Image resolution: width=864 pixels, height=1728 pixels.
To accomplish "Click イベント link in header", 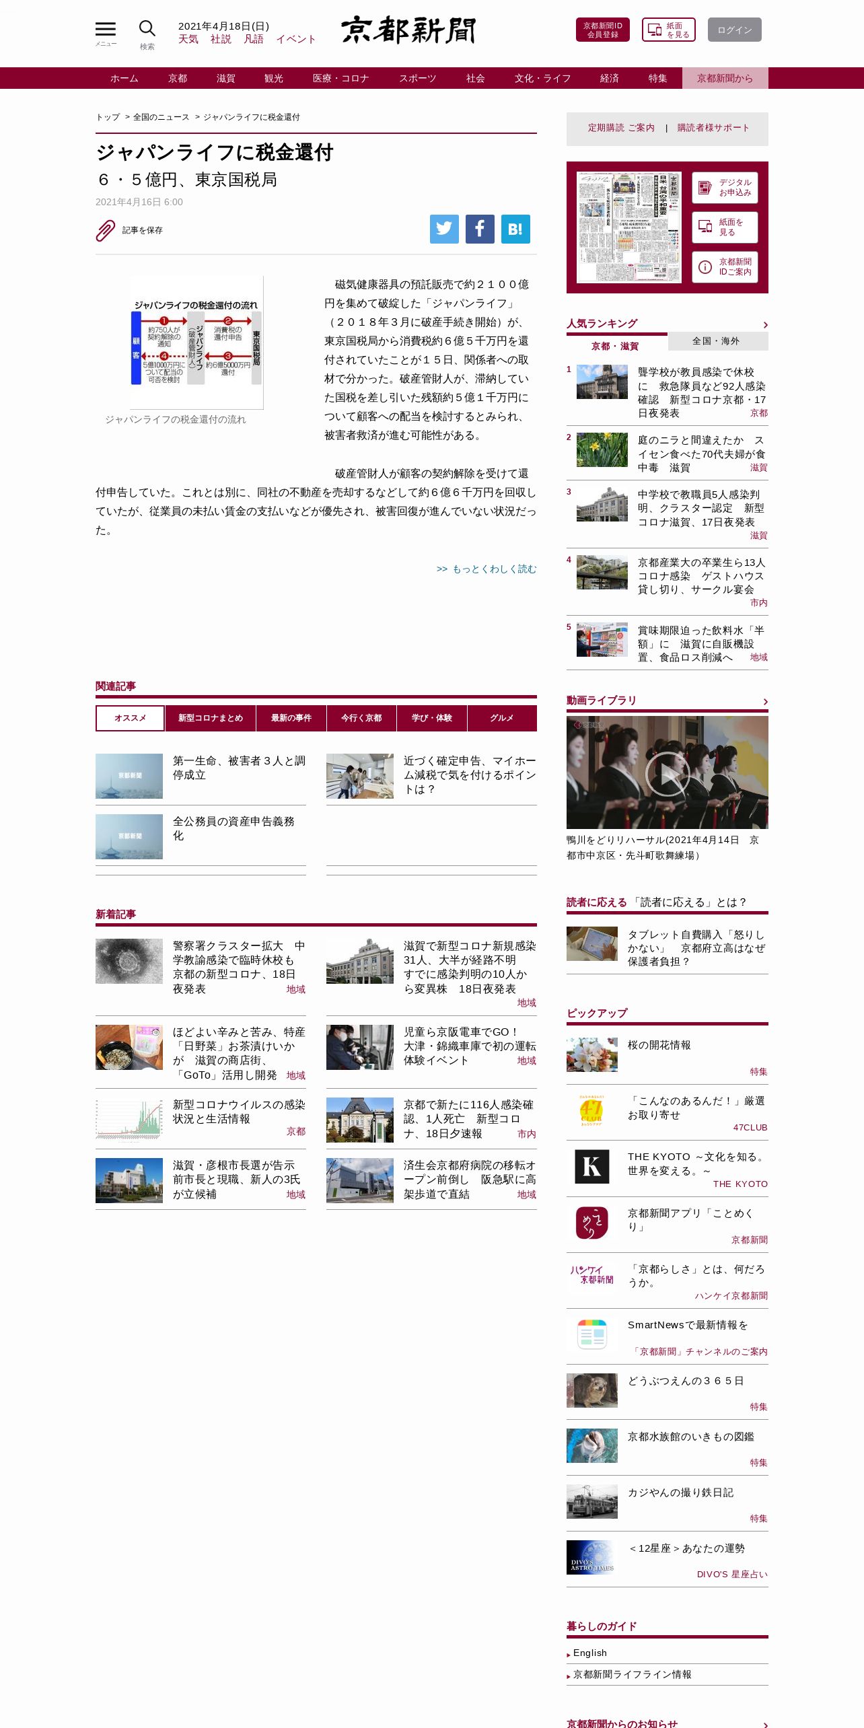I will pos(296,39).
